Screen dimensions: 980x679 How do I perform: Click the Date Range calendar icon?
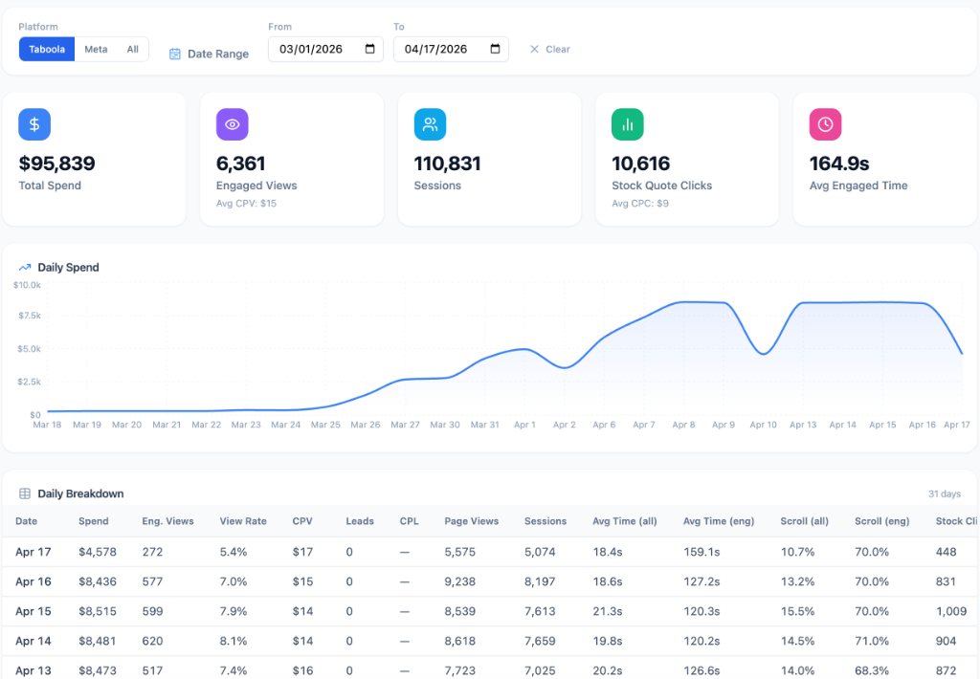coord(175,55)
